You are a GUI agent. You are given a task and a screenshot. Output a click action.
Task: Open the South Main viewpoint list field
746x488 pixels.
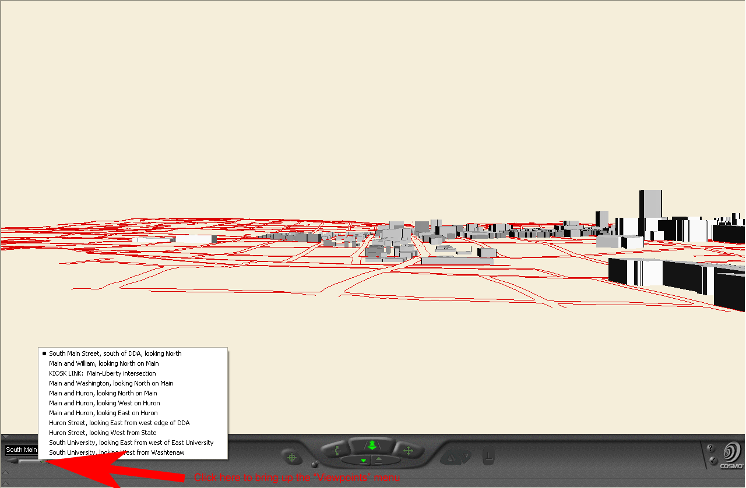(x=21, y=450)
